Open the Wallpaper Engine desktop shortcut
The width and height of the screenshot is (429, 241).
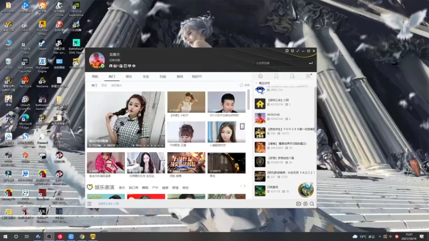pos(42,65)
